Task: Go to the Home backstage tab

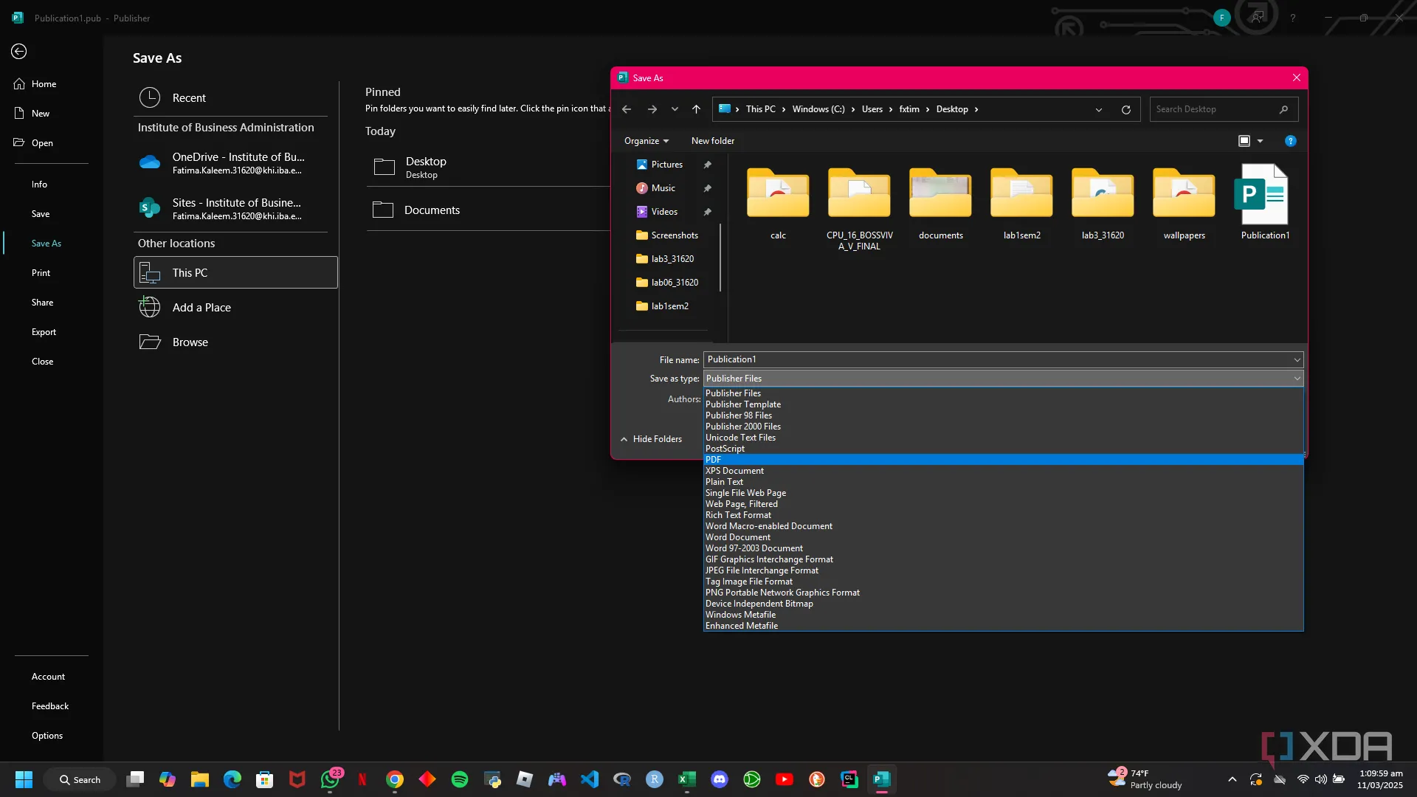Action: coord(44,83)
